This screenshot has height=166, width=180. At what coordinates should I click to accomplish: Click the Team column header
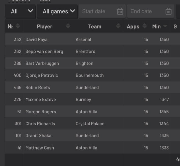coord(95,26)
